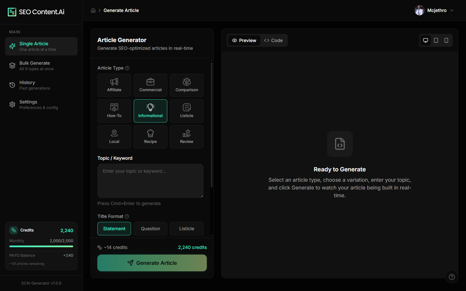This screenshot has height=291, width=466.
Task: Switch preview to tablet view icon
Action: point(436,40)
